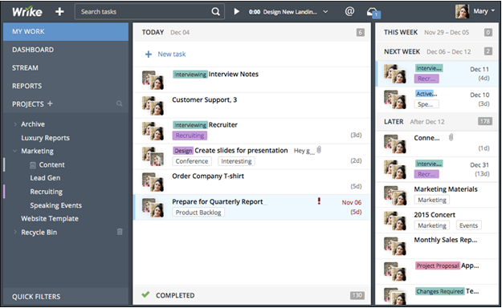
Task: Open the Recruiter task
Action: [222, 125]
